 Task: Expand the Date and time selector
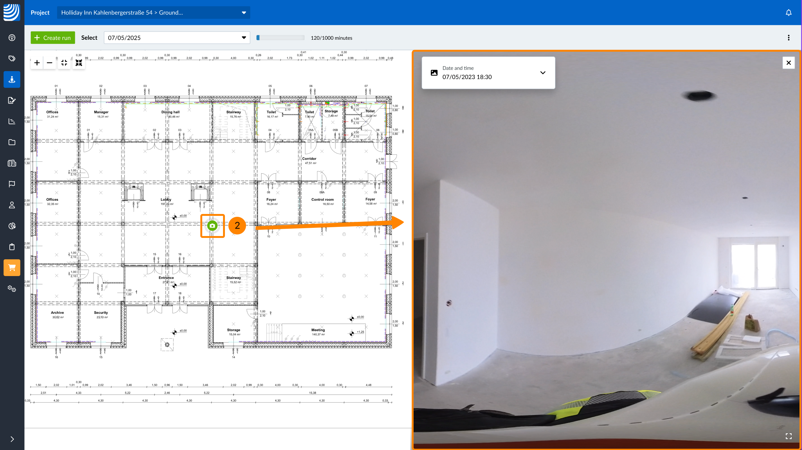tap(542, 73)
